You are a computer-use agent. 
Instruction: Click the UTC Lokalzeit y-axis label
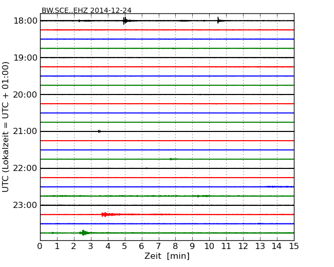coord(6,126)
